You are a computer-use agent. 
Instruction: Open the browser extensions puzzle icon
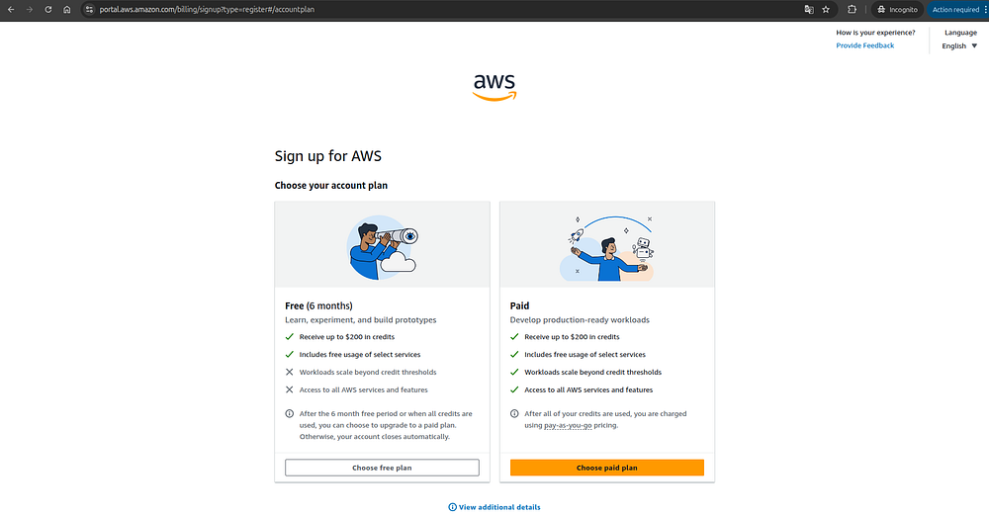(852, 10)
